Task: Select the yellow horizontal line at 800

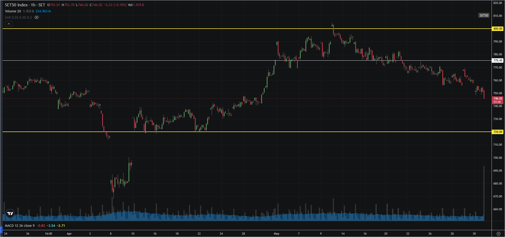Action: [247, 29]
